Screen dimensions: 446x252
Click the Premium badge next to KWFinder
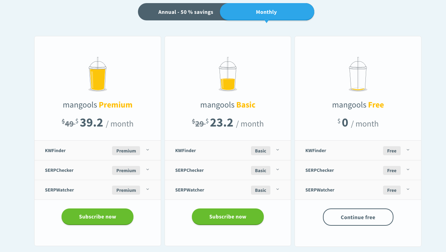(126, 151)
